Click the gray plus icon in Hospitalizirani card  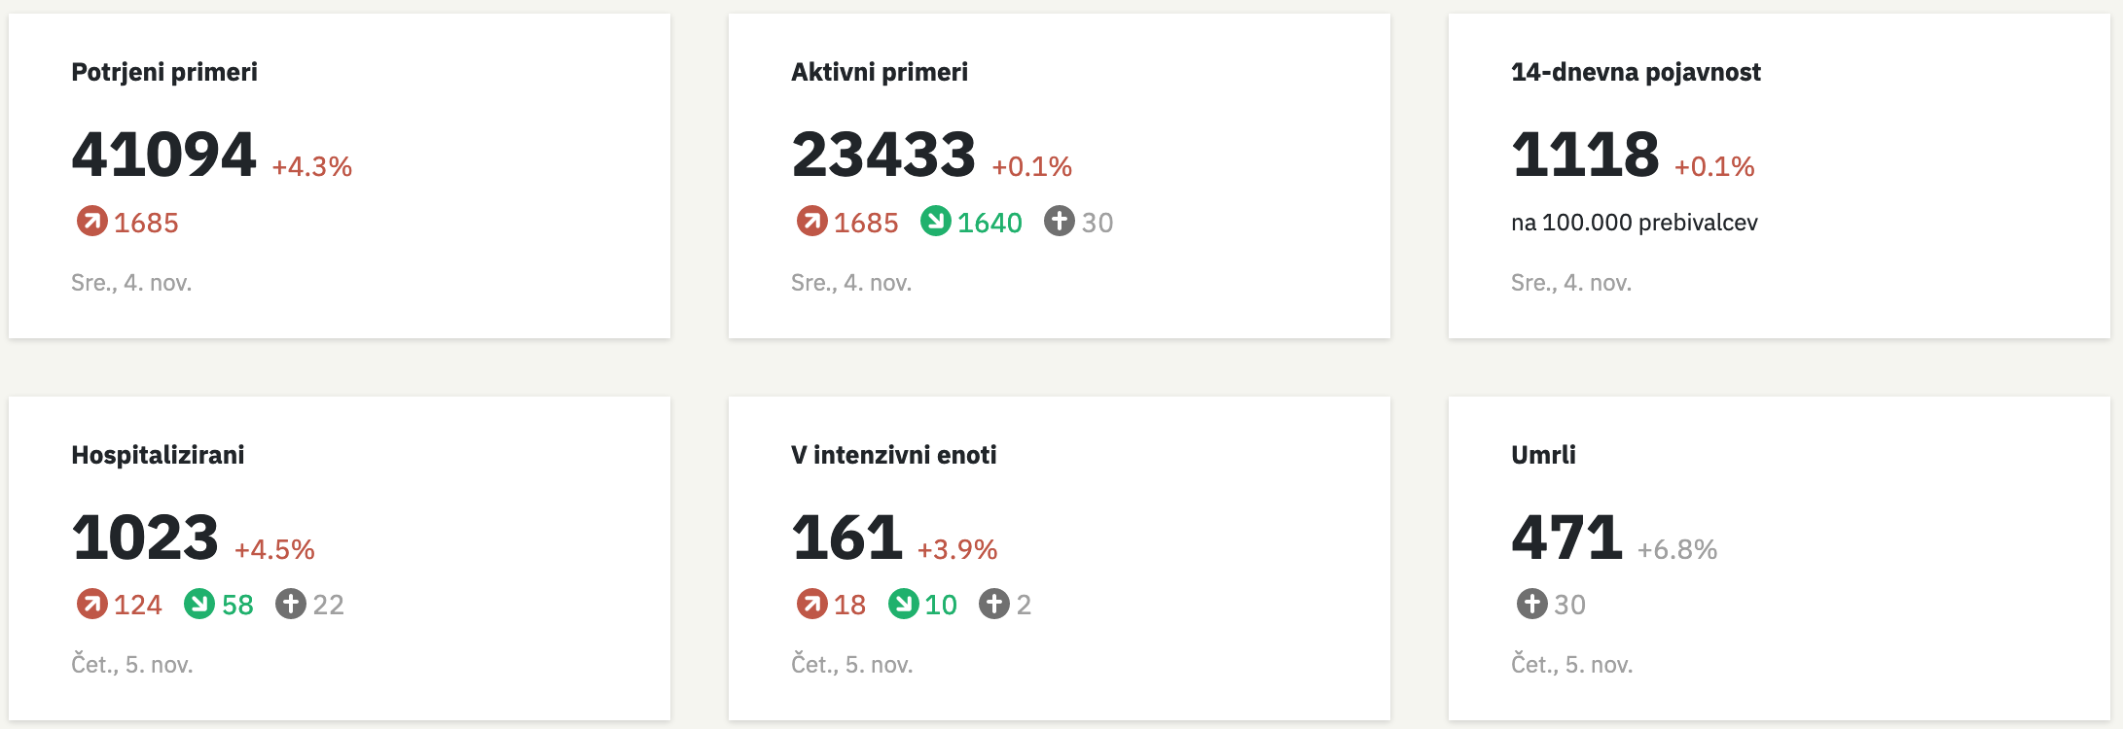290,604
